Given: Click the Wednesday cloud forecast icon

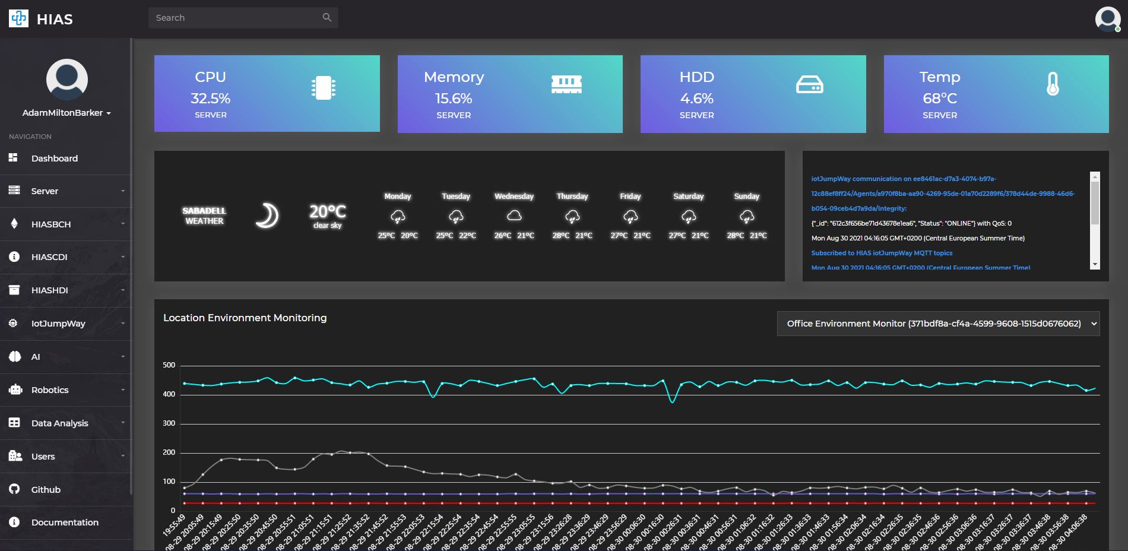Looking at the screenshot, I should pos(514,216).
